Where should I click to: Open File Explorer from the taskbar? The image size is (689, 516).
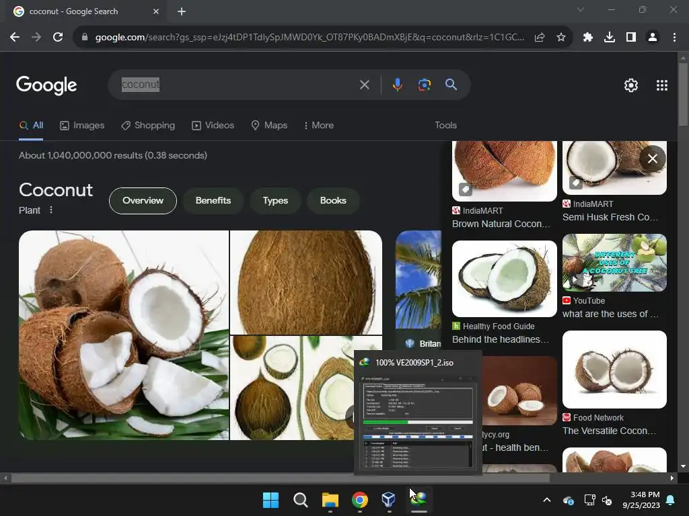coord(330,500)
